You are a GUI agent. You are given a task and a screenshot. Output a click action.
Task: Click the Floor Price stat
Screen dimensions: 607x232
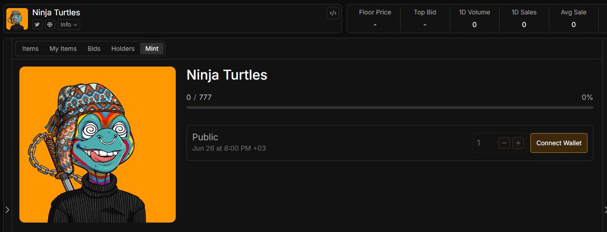click(x=375, y=18)
